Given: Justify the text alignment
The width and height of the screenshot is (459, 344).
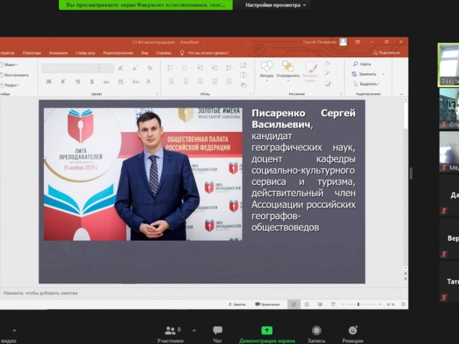Looking at the screenshot, I should click(214, 81).
